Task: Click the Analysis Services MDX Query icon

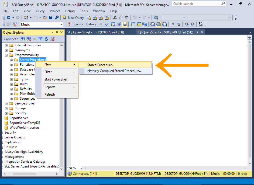Action: point(95,18)
